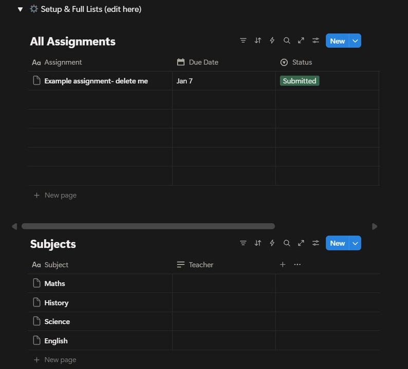Click page icon next to History

tap(36, 302)
